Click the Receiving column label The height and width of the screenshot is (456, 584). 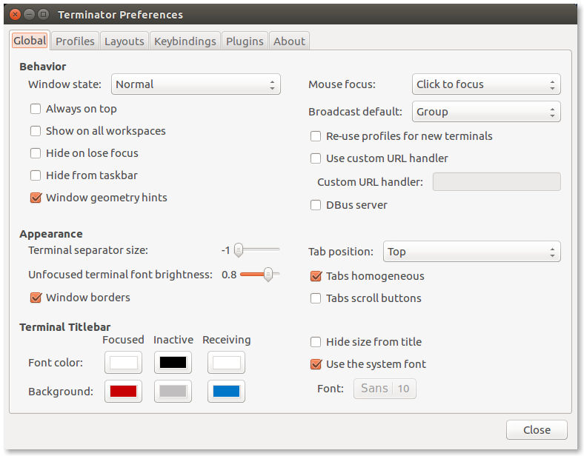click(x=227, y=340)
